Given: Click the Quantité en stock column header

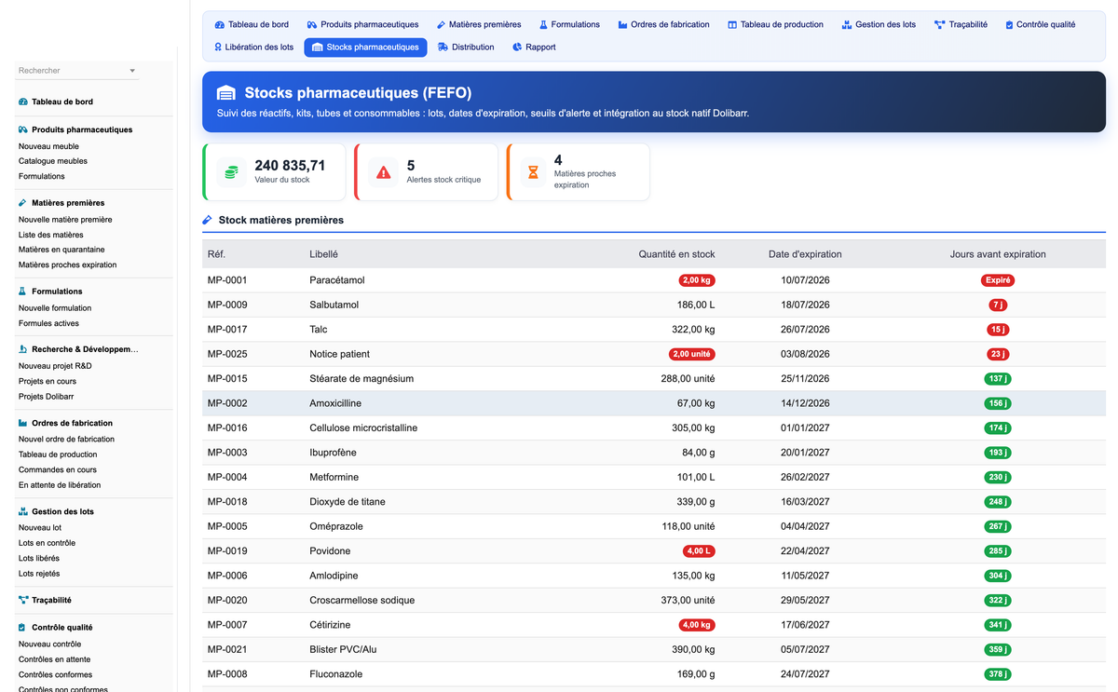Looking at the screenshot, I should 676,254.
